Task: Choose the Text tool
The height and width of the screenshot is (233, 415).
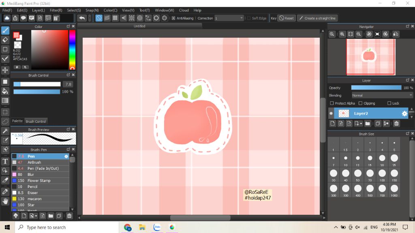Action: (5, 161)
